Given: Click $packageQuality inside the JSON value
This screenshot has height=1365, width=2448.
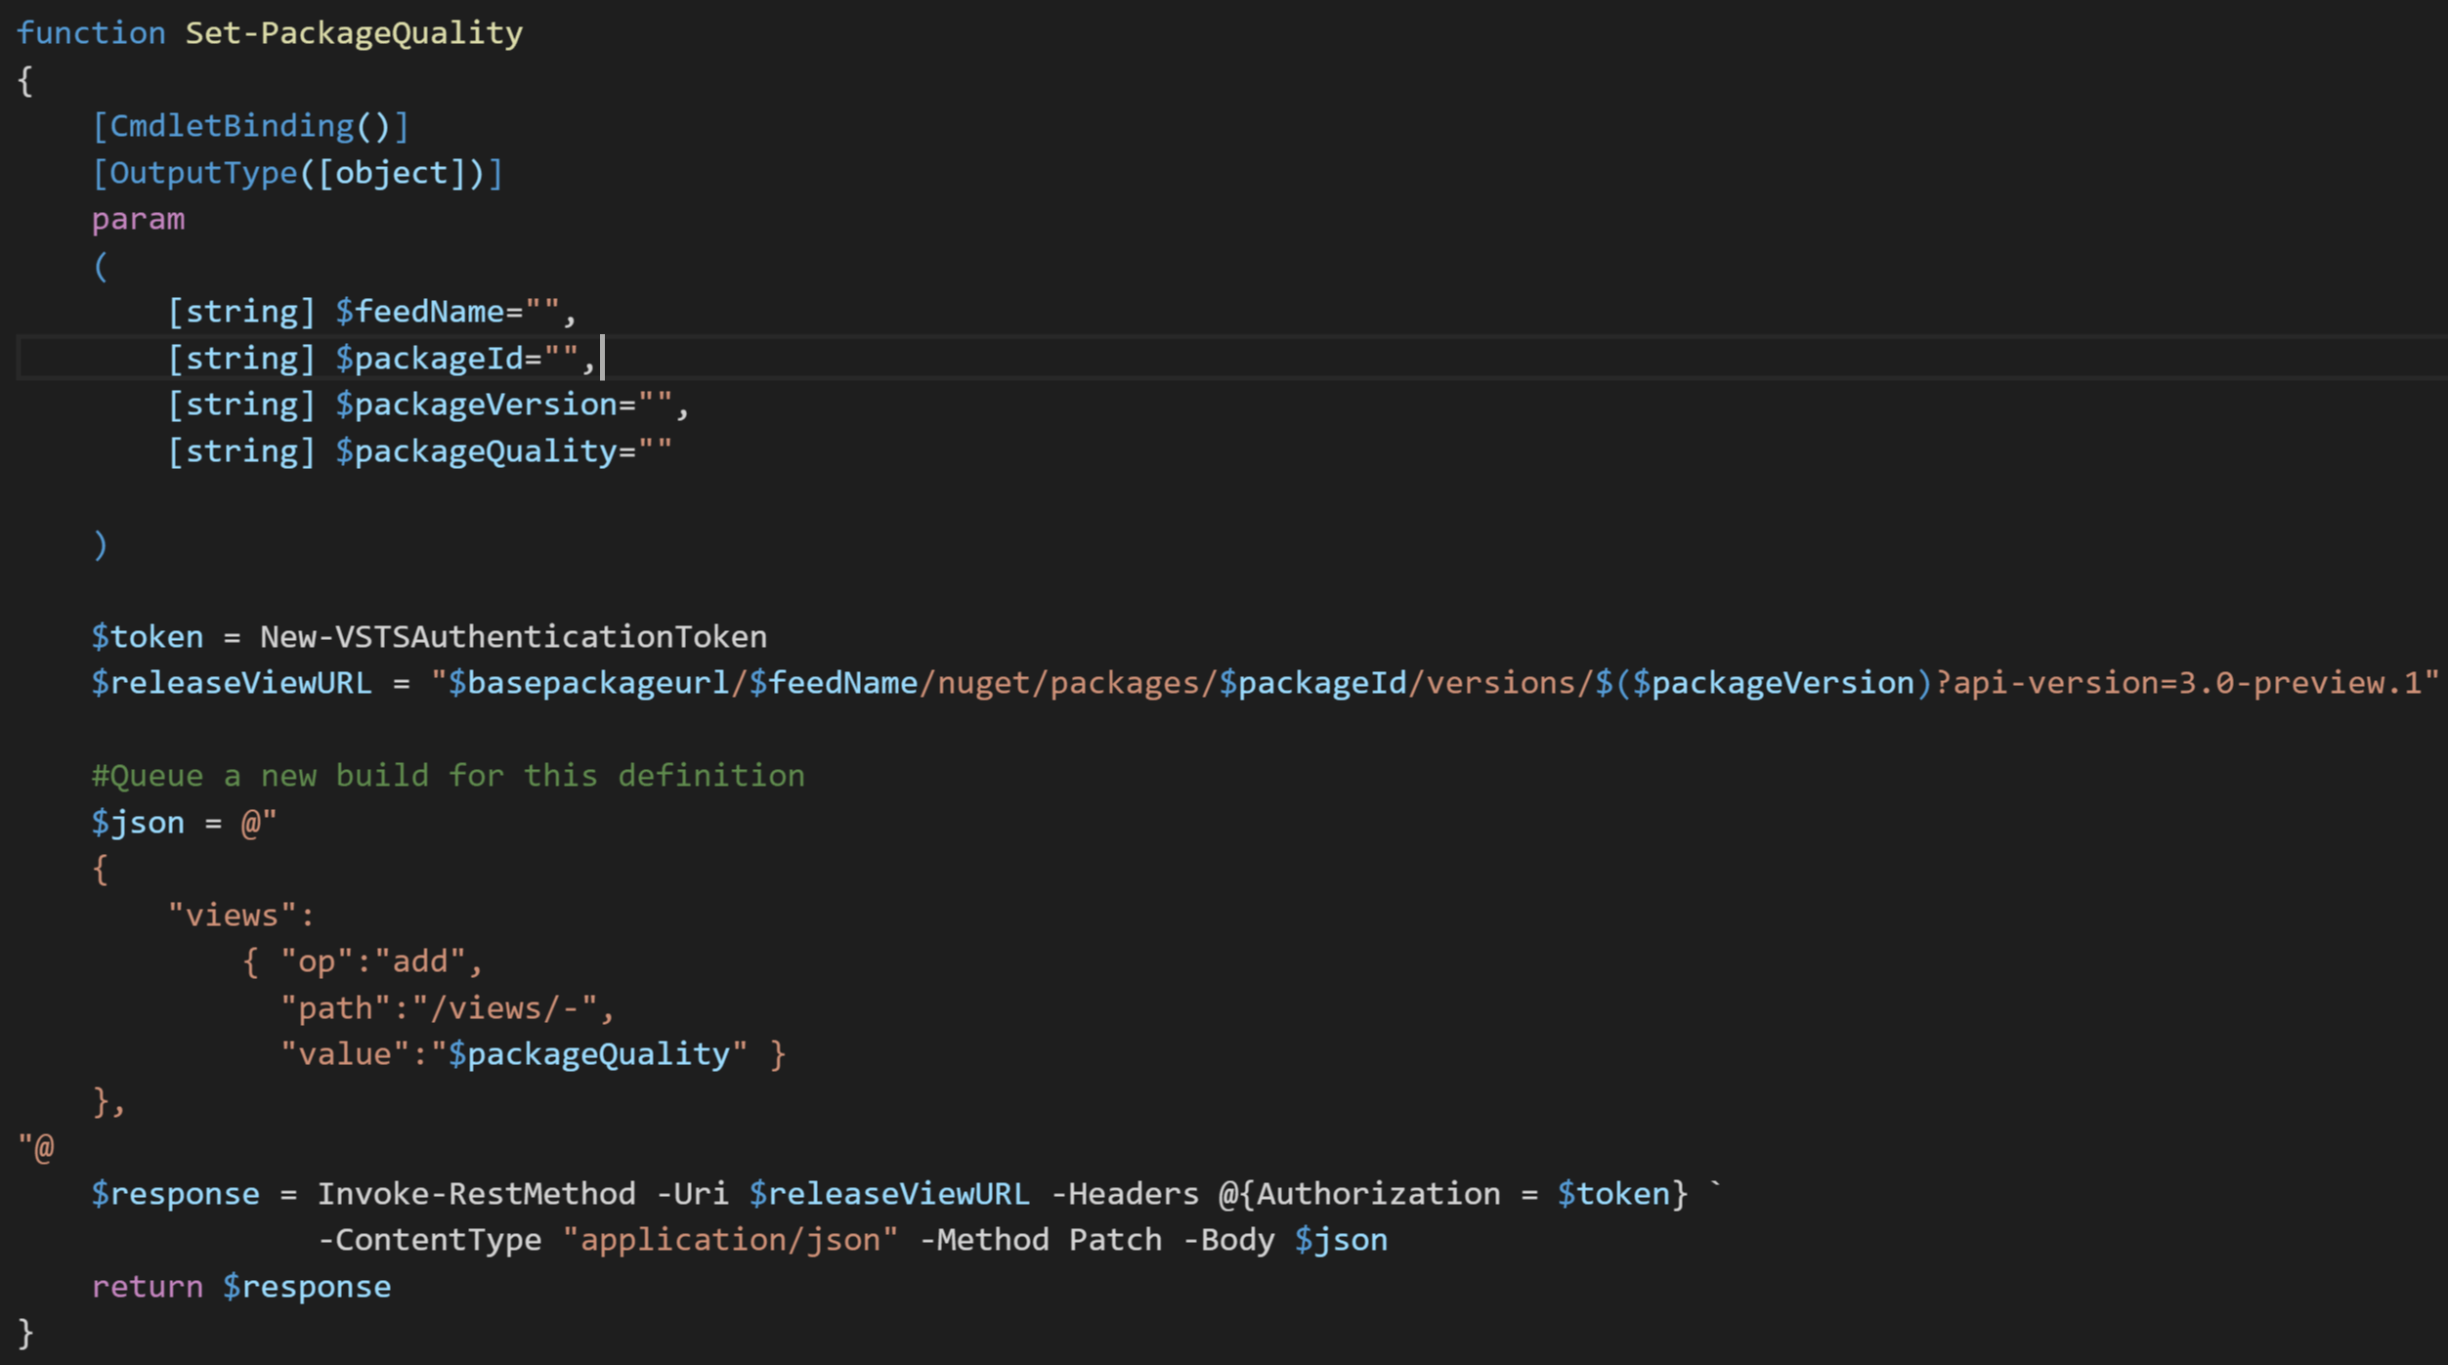Looking at the screenshot, I should coord(588,1054).
